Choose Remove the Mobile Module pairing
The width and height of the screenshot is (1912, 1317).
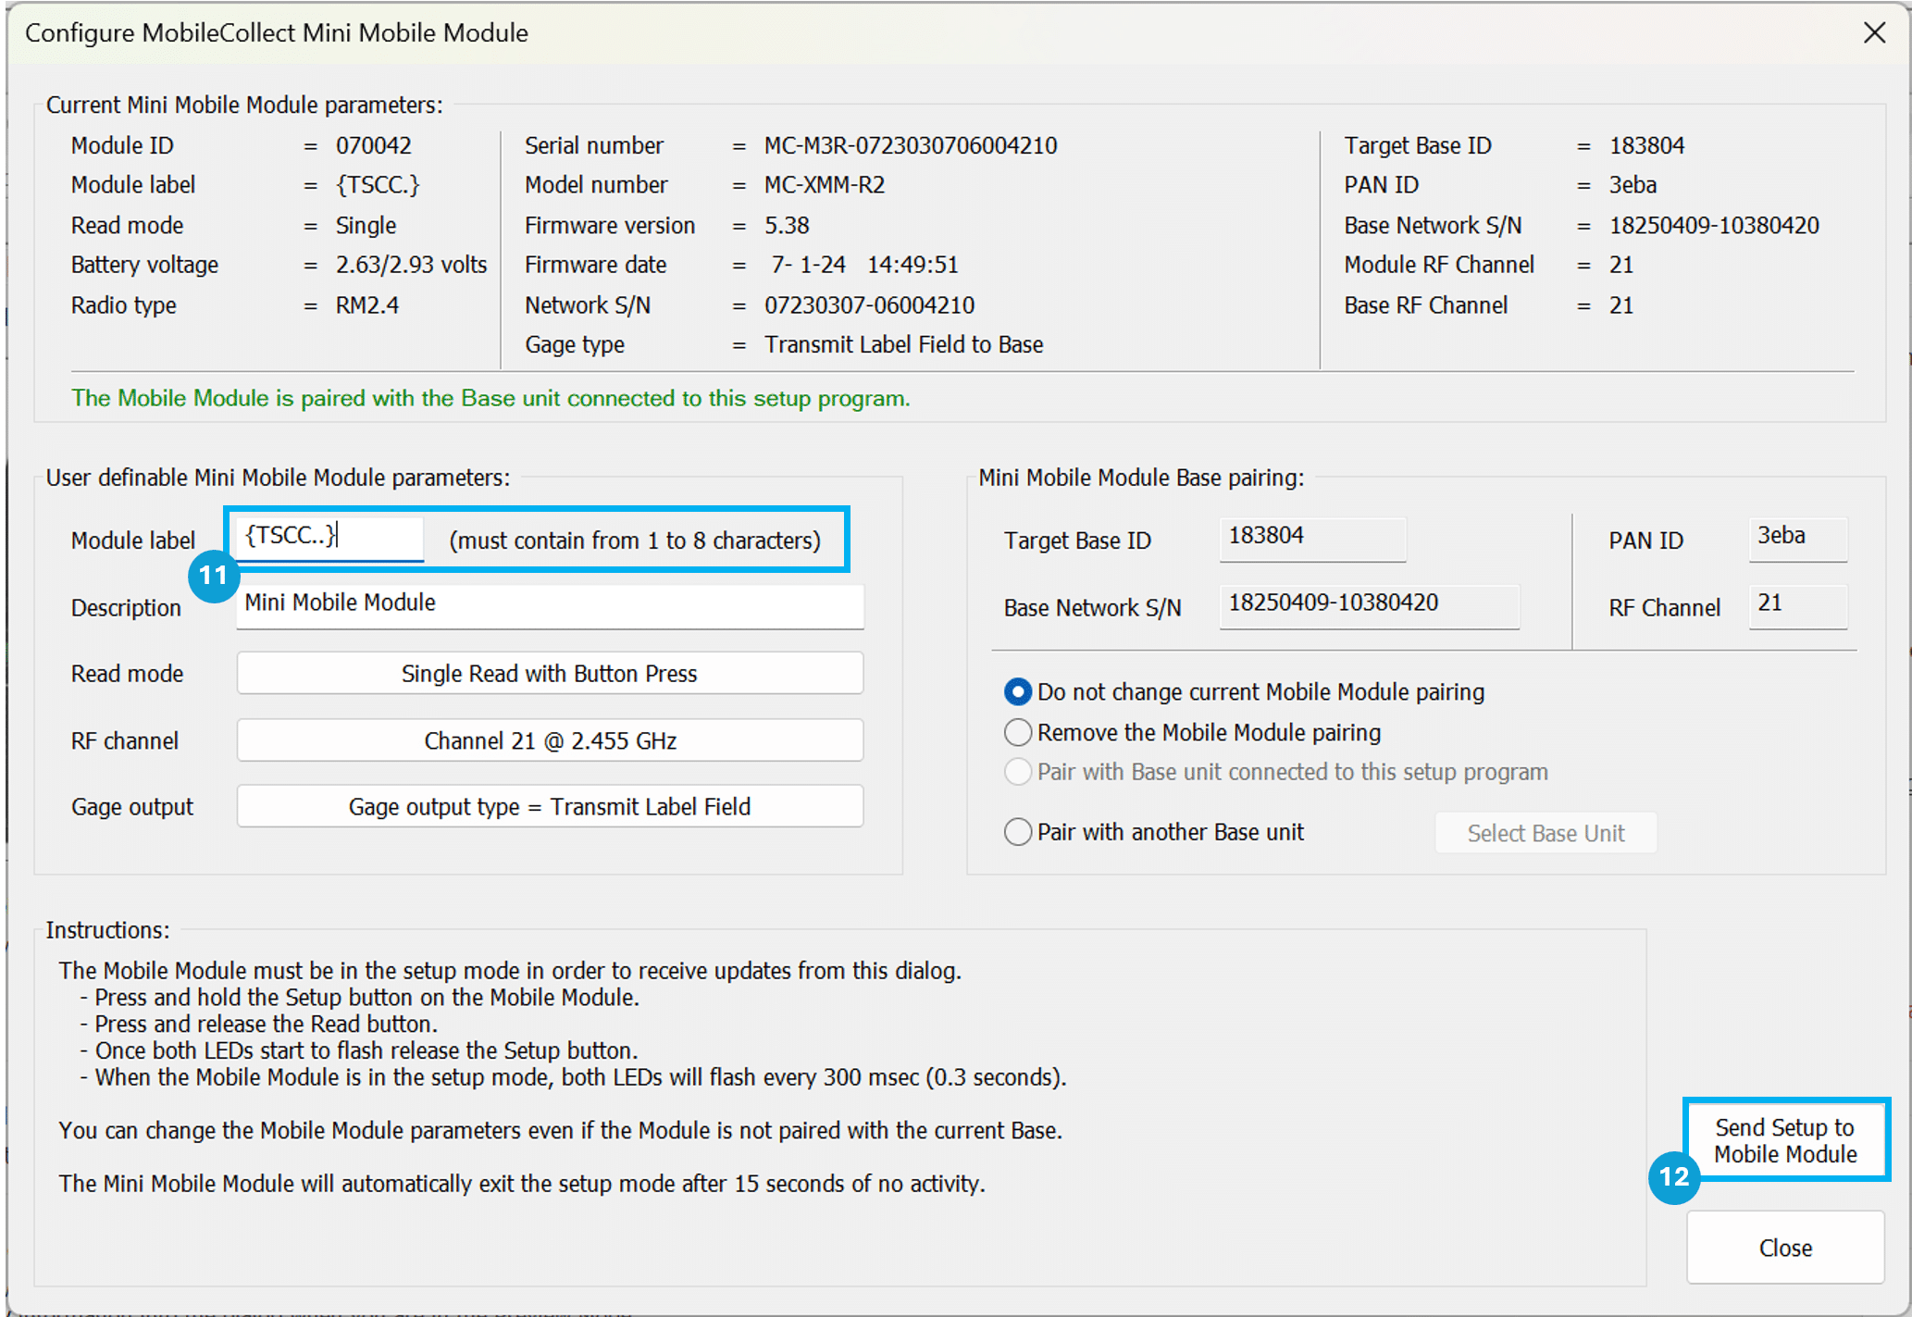click(x=1017, y=732)
